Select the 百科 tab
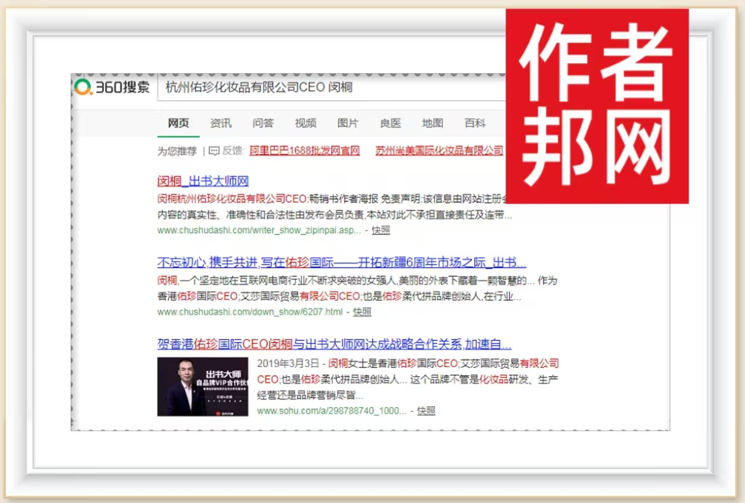The width and height of the screenshot is (745, 503). point(474,123)
